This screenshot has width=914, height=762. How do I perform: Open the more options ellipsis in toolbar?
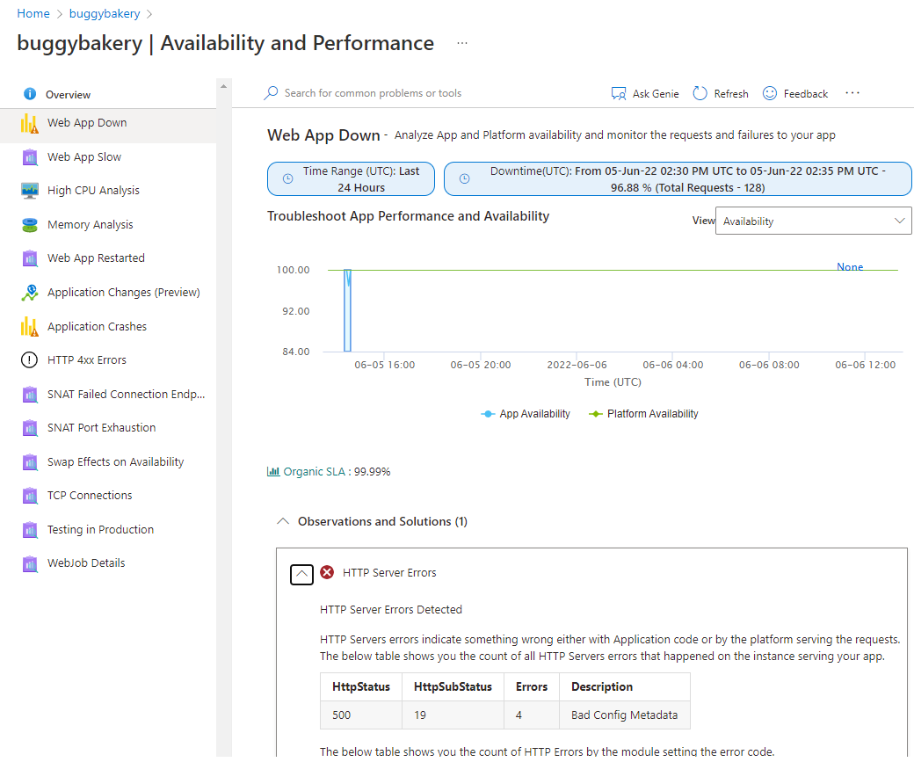point(852,93)
